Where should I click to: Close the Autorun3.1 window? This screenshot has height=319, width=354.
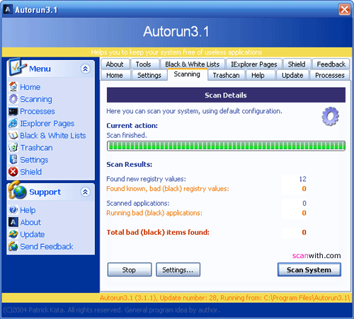[x=344, y=10]
